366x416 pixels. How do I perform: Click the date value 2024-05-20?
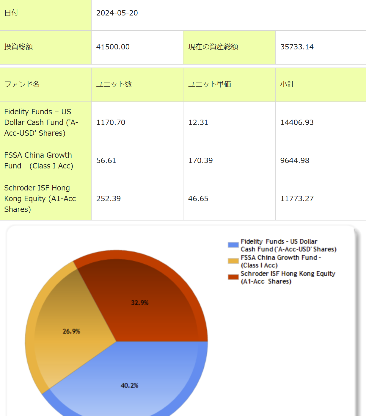coord(117,13)
